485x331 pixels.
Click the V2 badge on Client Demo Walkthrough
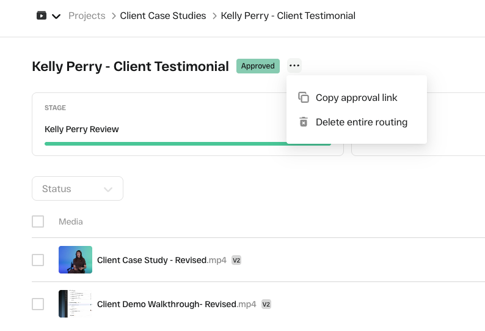click(x=266, y=304)
